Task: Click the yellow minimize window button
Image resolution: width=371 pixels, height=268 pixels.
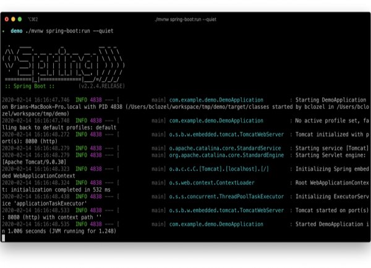Action: tap(13, 19)
